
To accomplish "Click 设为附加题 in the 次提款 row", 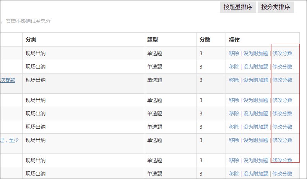I will point(256,80).
